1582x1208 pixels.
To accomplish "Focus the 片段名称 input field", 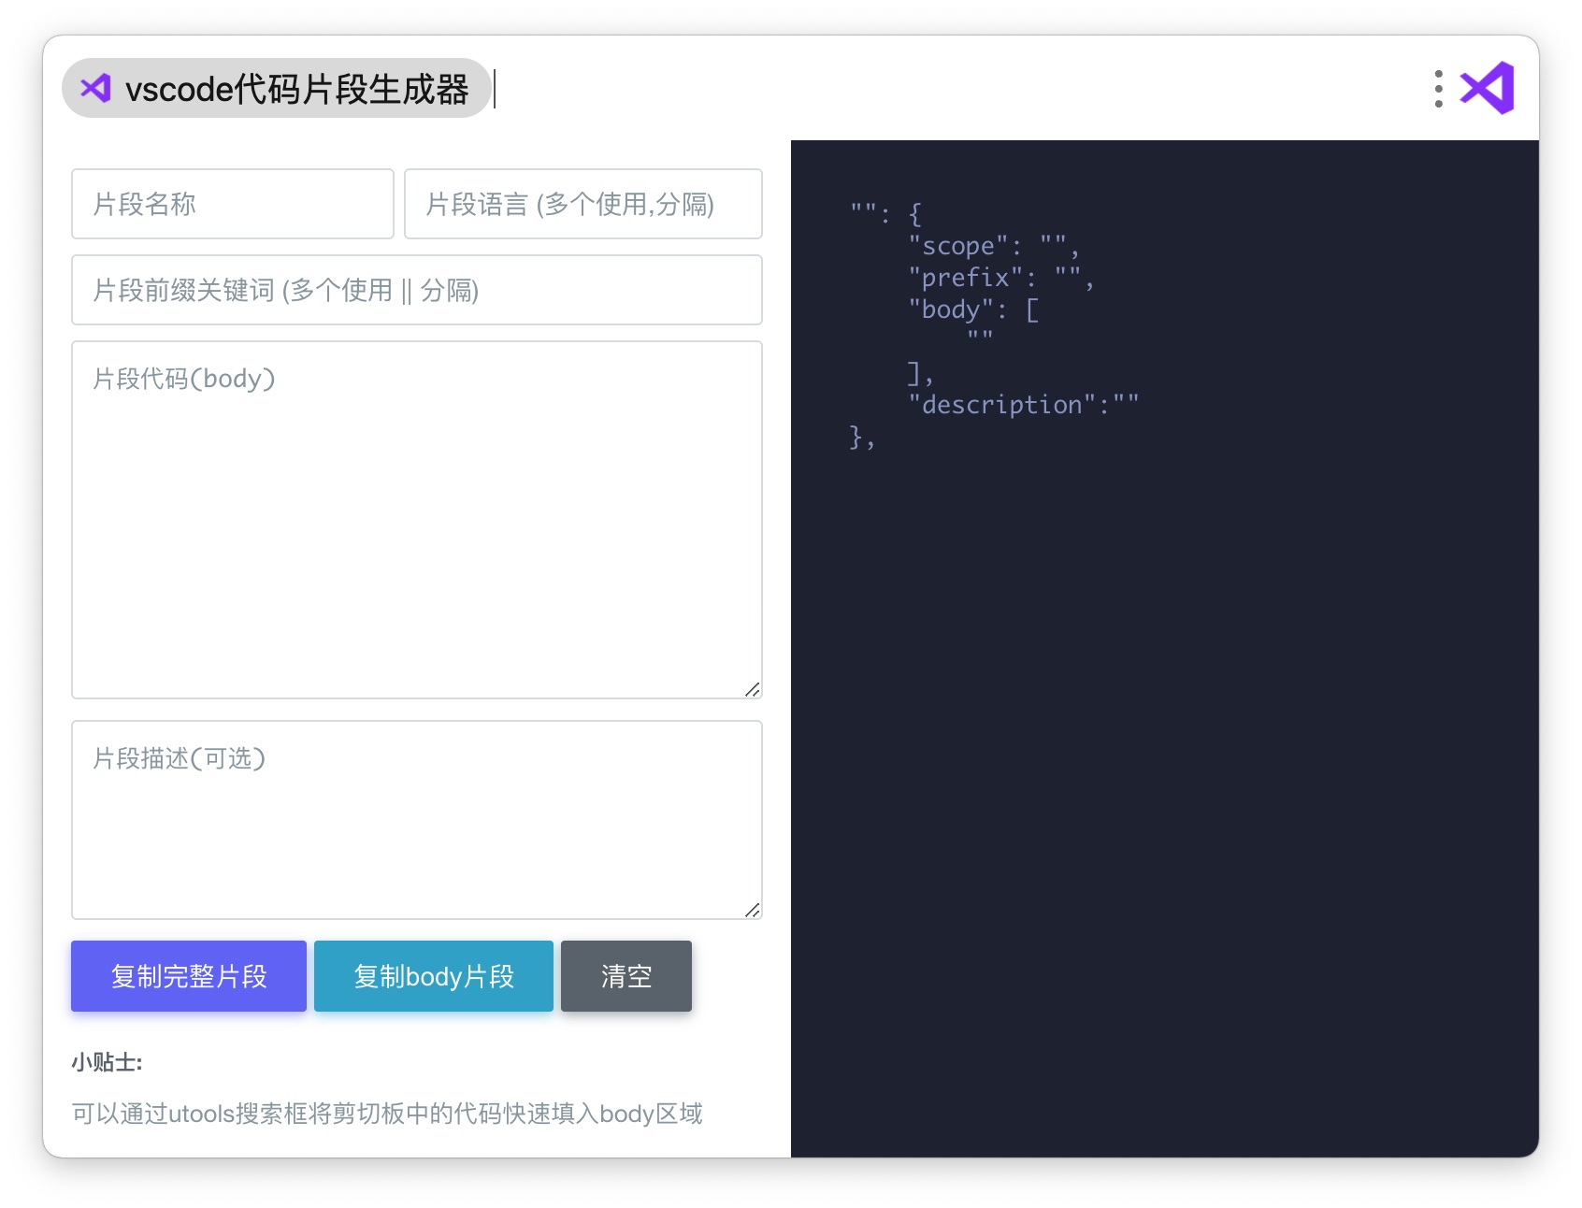I will 233,204.
